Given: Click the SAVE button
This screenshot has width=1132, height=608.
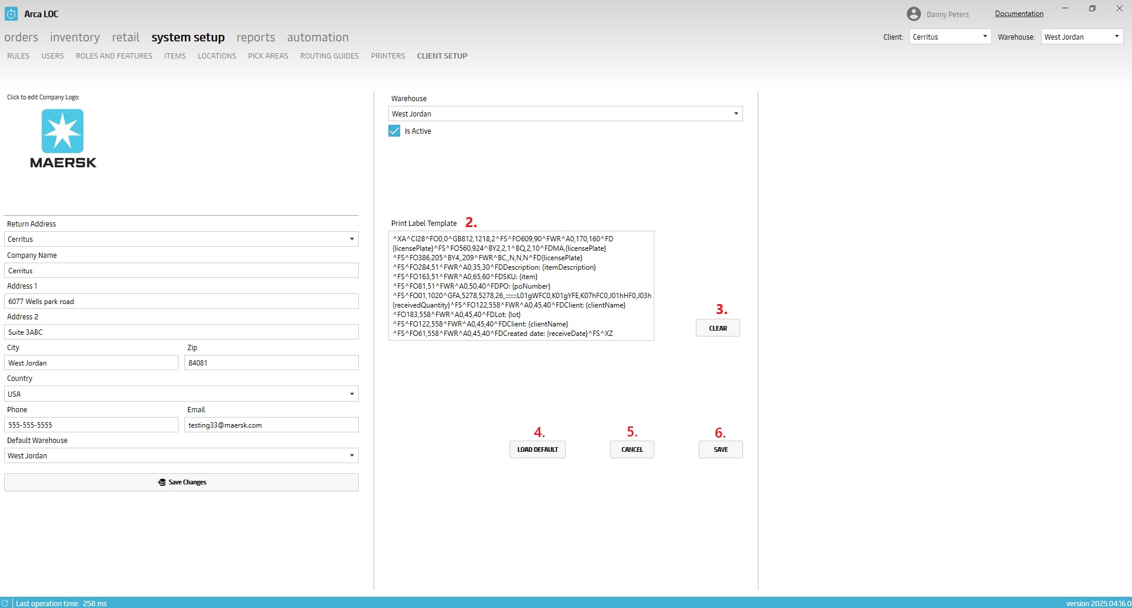Looking at the screenshot, I should point(721,449).
